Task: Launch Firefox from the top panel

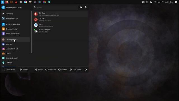Action: click(x=7, y=2)
